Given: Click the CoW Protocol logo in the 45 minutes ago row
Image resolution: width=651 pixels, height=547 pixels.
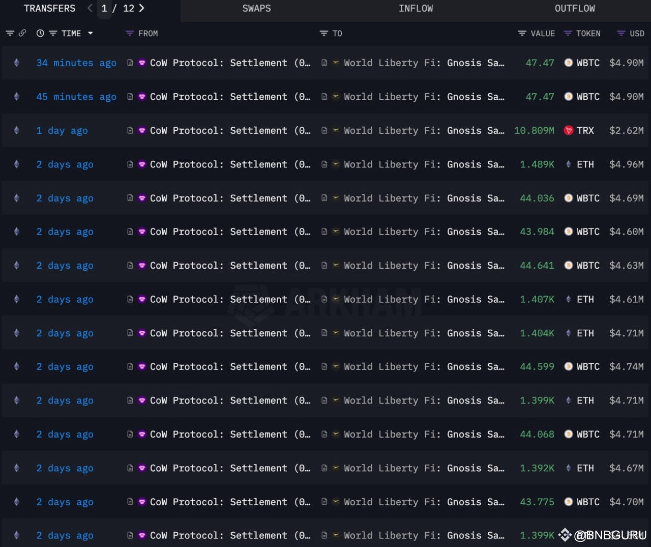Looking at the screenshot, I should pos(142,97).
